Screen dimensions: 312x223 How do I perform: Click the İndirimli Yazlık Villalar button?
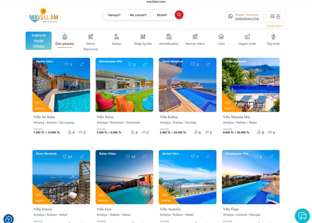tap(39, 41)
